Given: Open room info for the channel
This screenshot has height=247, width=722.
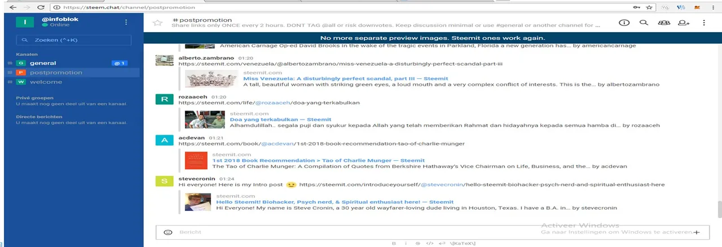Looking at the screenshot, I should click(624, 23).
